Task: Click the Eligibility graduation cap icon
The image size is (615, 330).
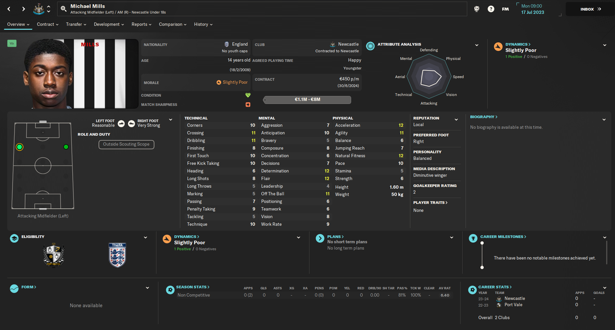Action: pos(14,239)
